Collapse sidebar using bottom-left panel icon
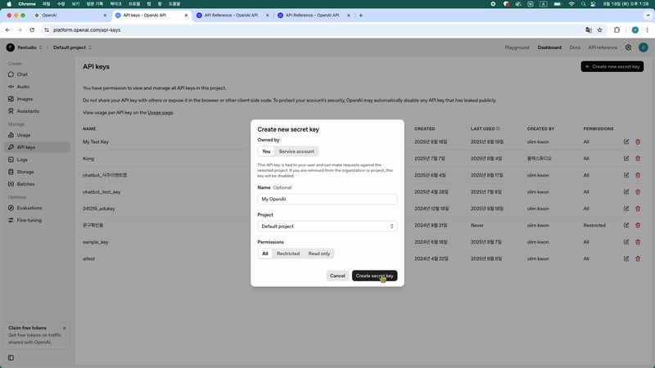Image resolution: width=655 pixels, height=368 pixels. coord(11,357)
